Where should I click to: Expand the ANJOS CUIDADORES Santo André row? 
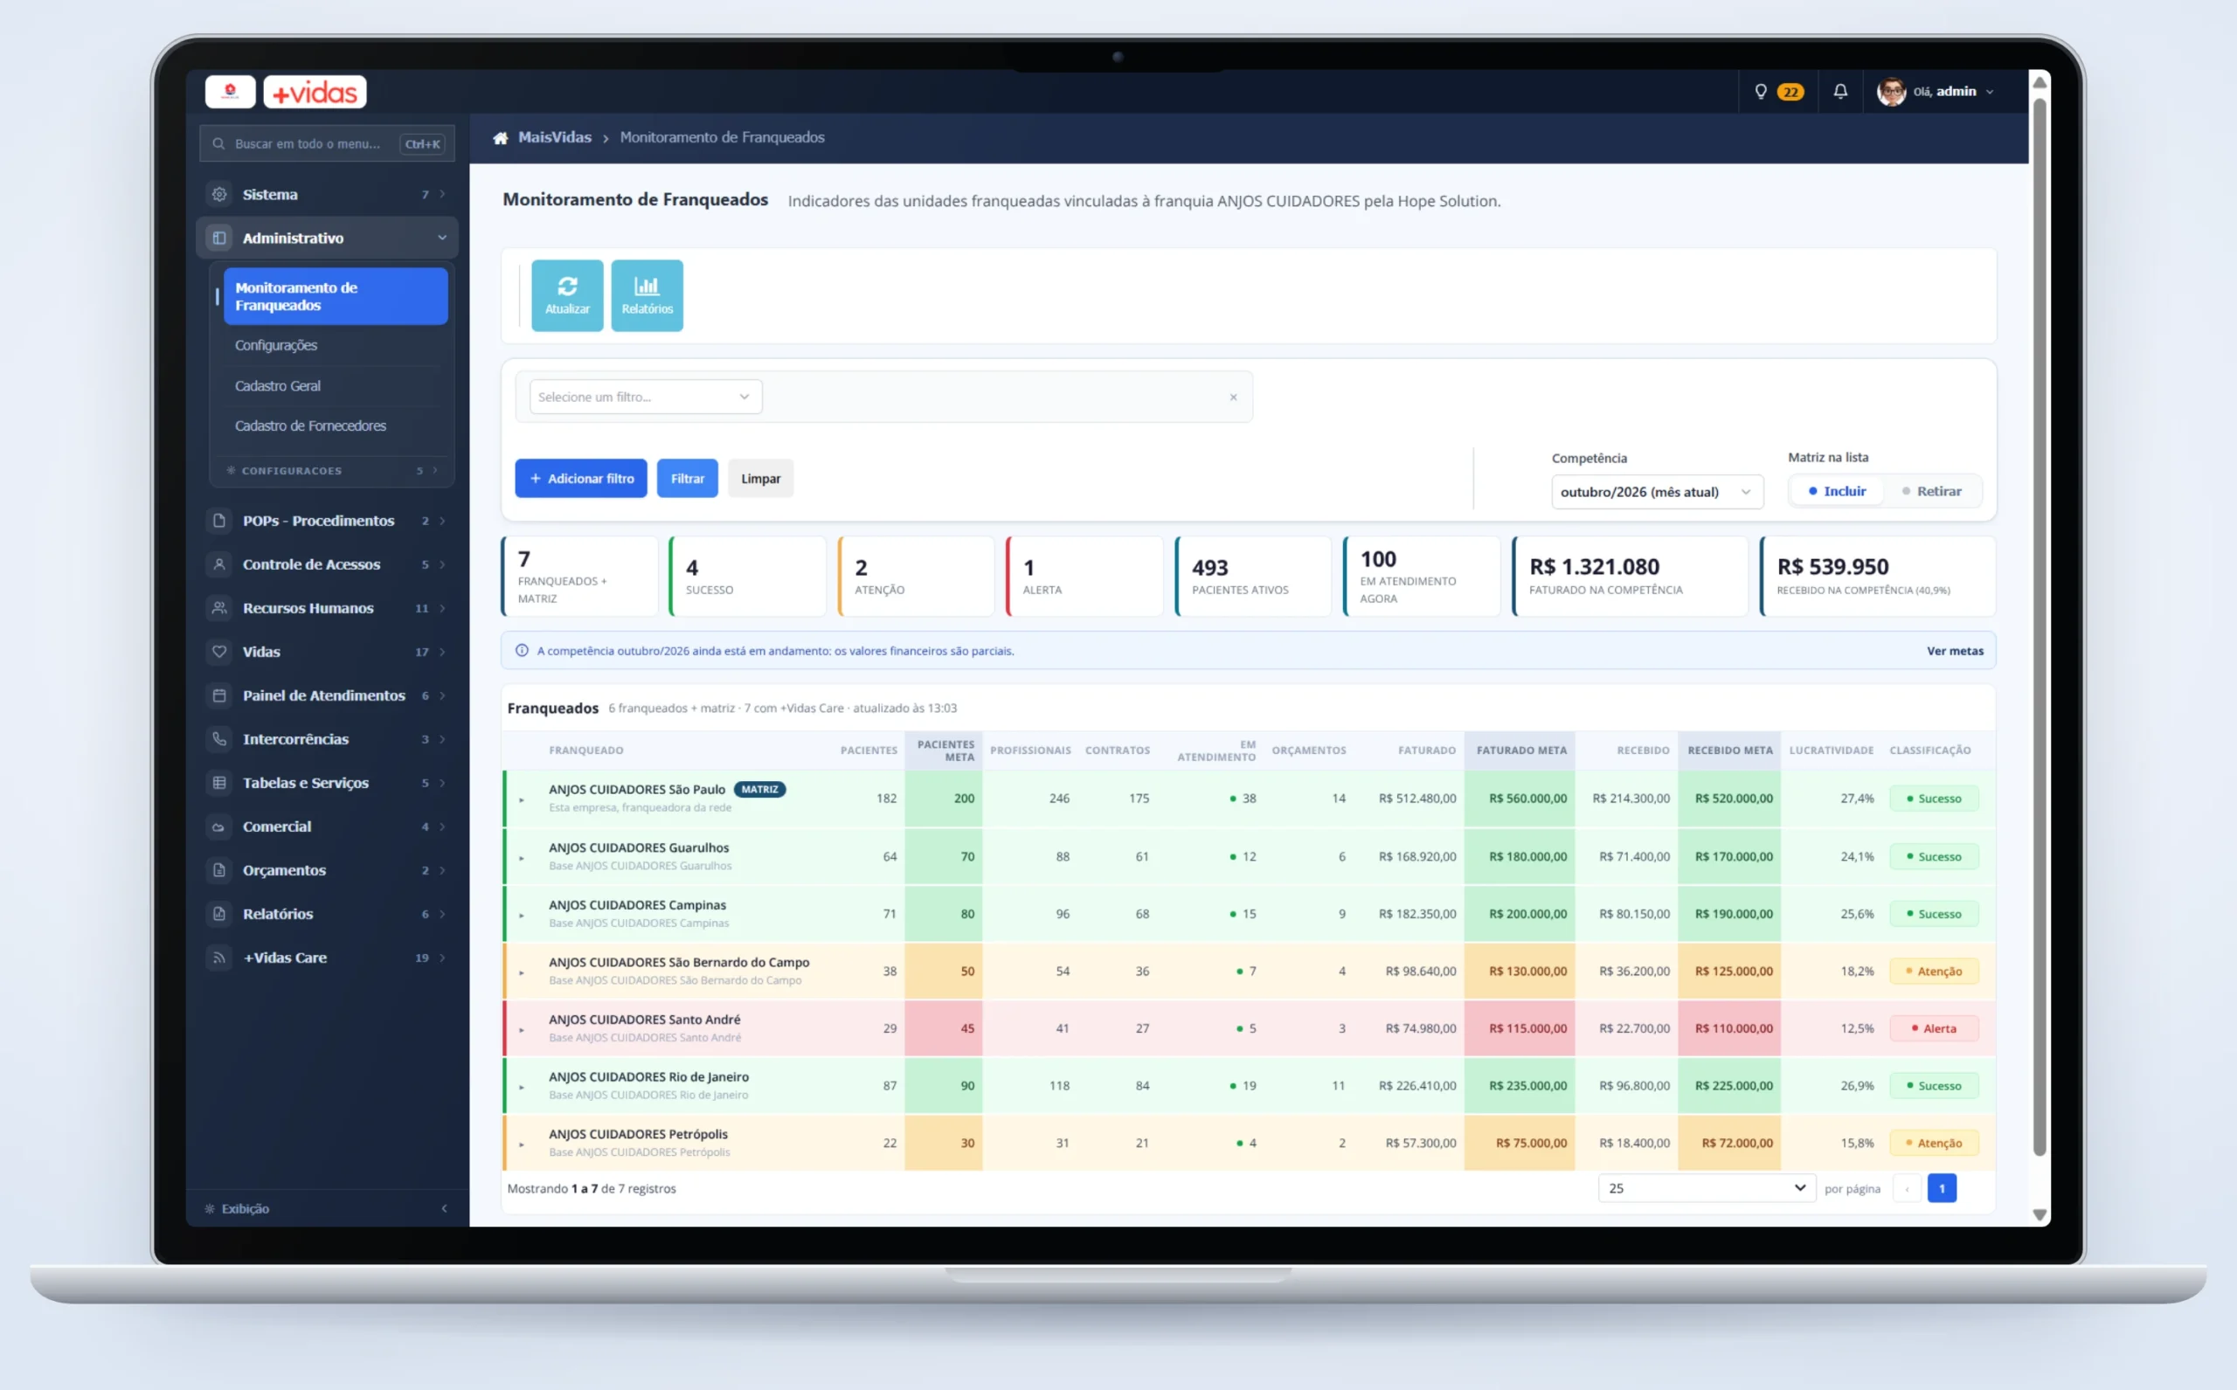(x=522, y=1030)
